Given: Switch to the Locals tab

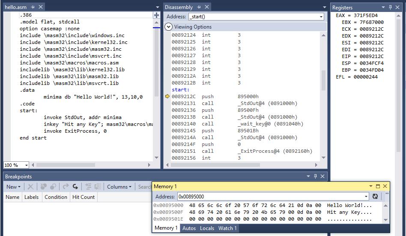Looking at the screenshot, I should (x=207, y=228).
